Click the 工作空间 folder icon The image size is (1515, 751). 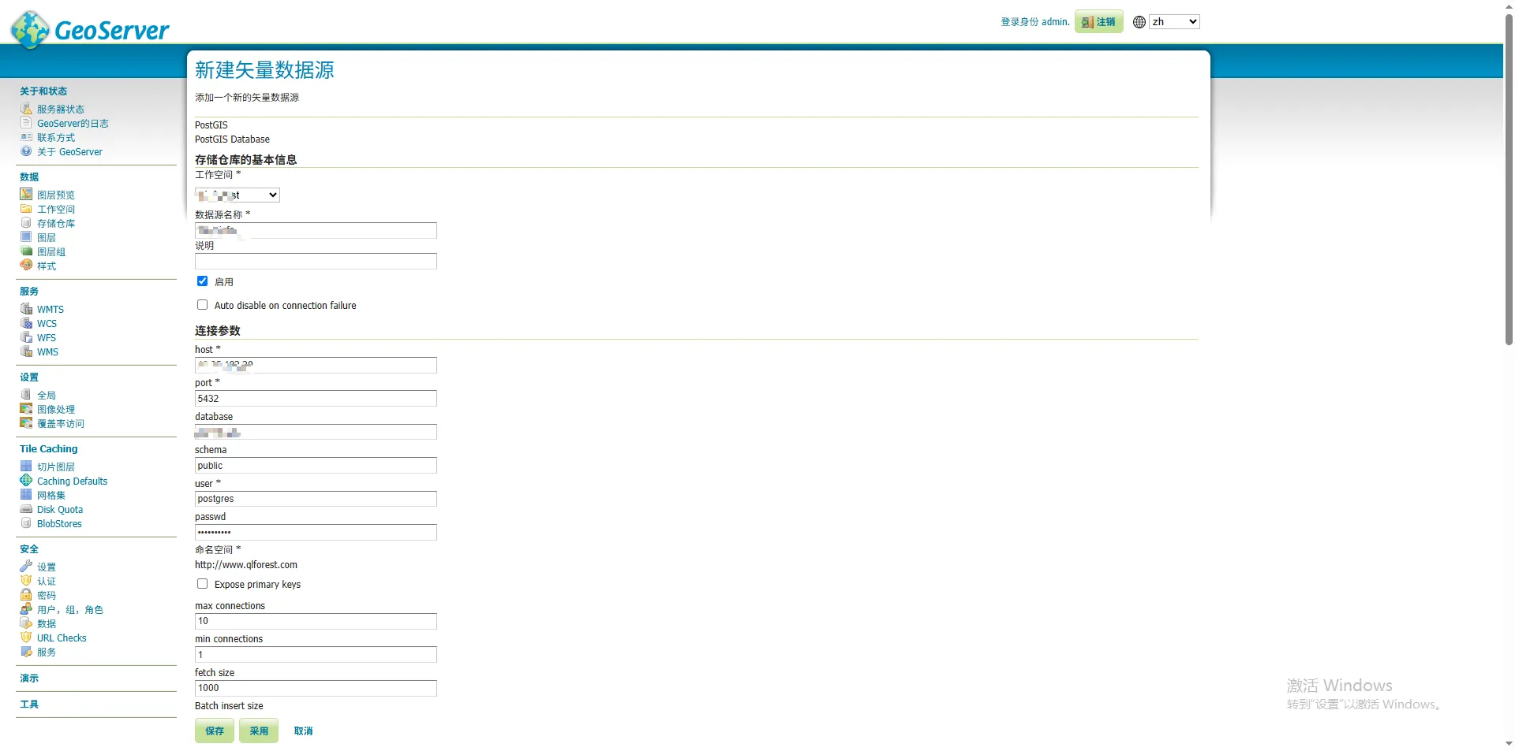26,209
